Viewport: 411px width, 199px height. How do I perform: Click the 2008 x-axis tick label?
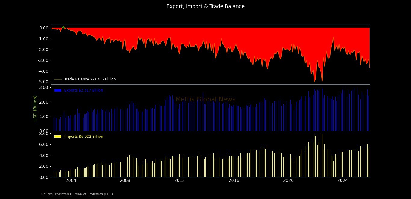pyautogui.click(x=125, y=181)
